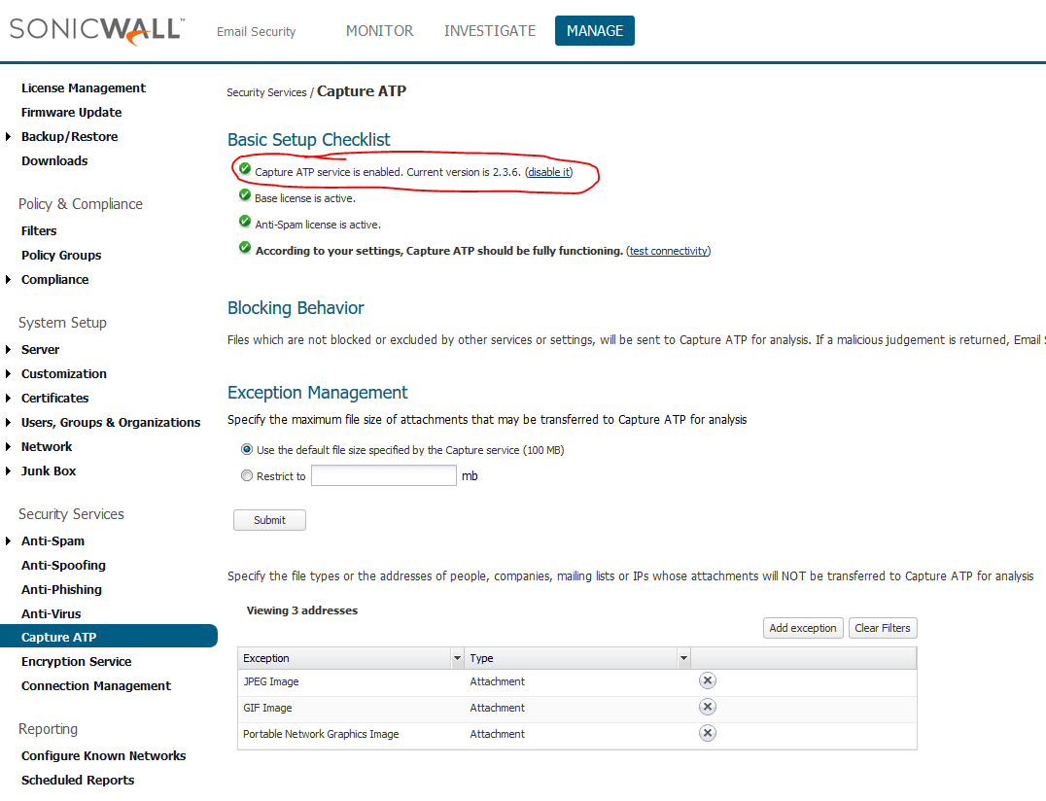The height and width of the screenshot is (801, 1046).
Task: Click the Exception column header
Action: pyautogui.click(x=344, y=658)
